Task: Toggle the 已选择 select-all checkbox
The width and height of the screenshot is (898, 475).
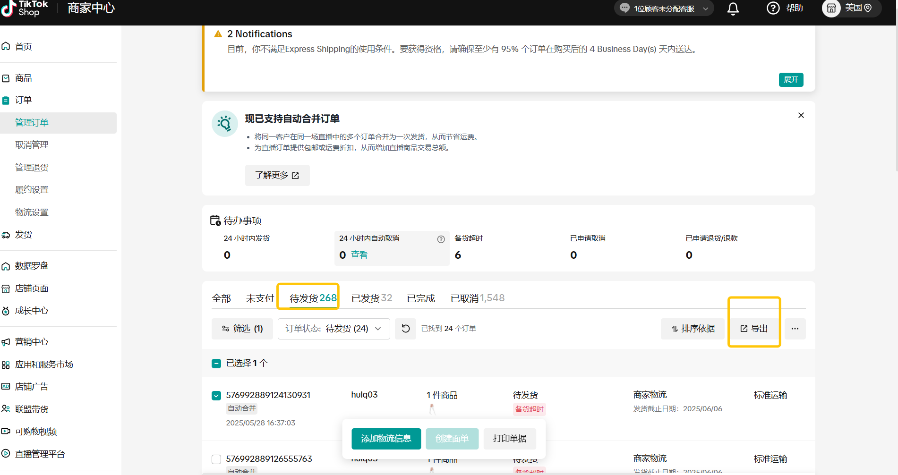Action: 216,363
